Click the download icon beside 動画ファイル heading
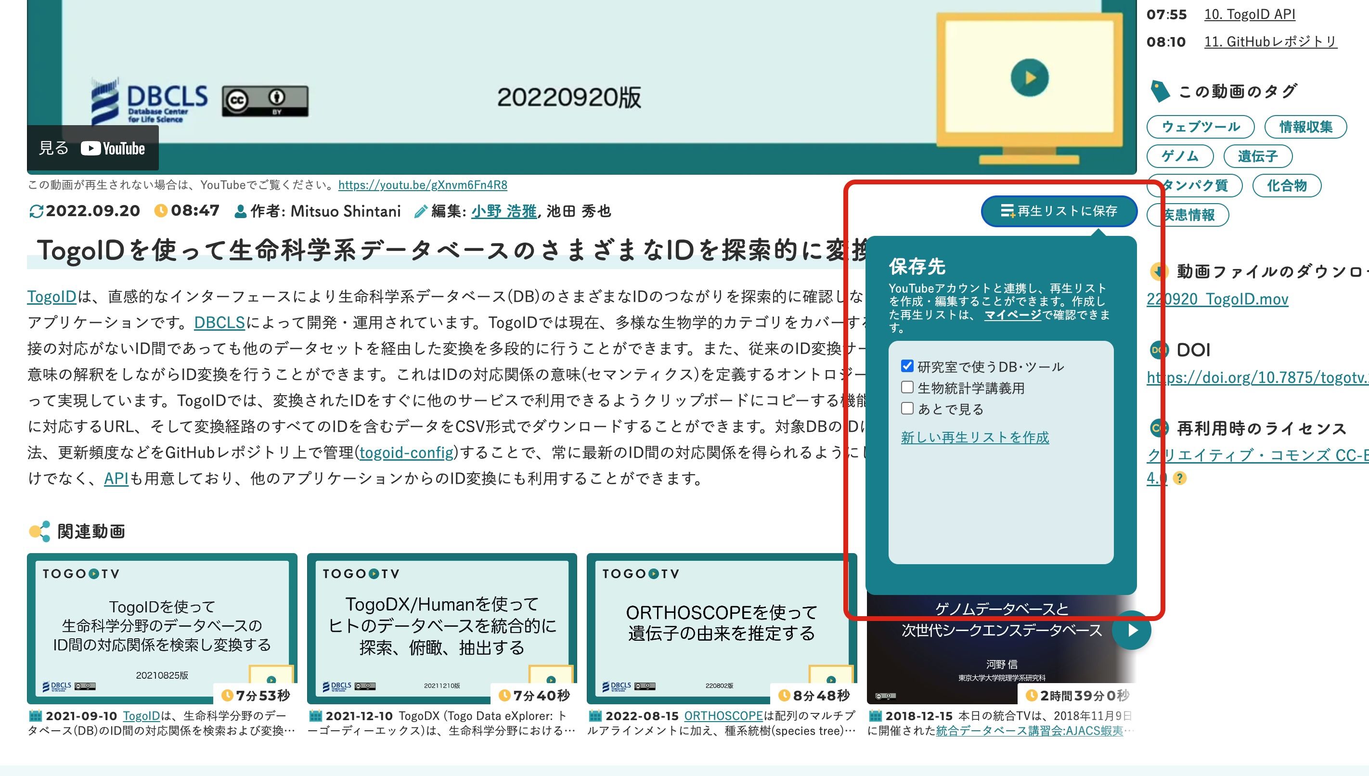 (1158, 272)
